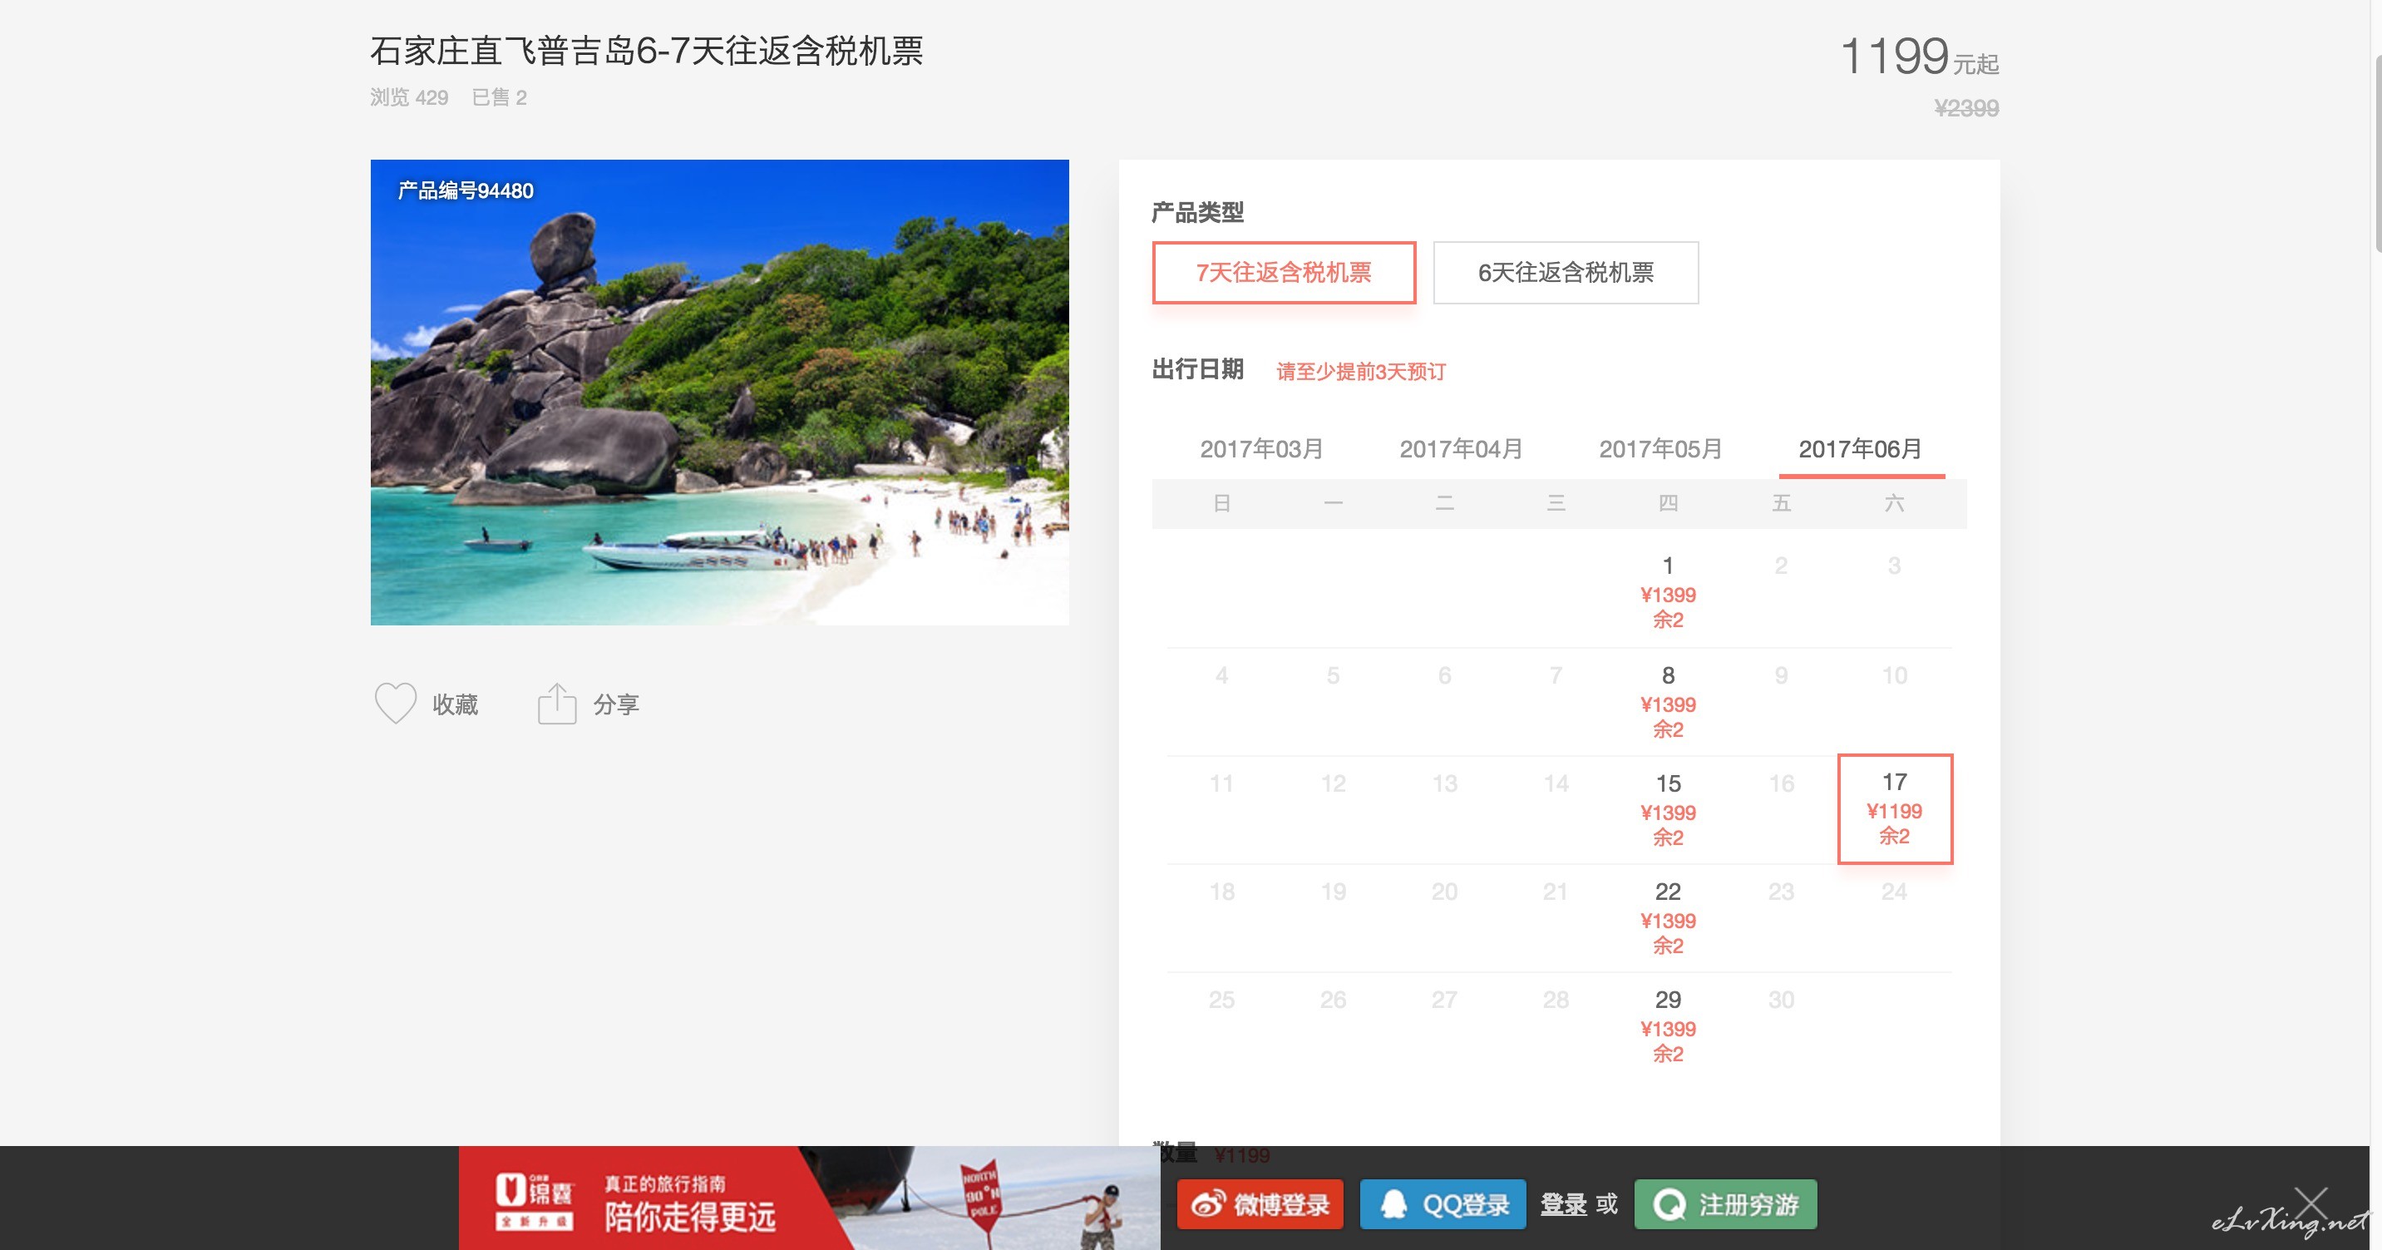Image resolution: width=2382 pixels, height=1250 pixels.
Task: Click the 请至少提前3天预订 notice text
Action: 1361,371
